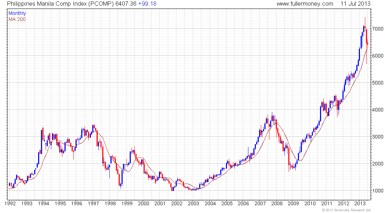Click the 2011 x-axis label
This screenshot has width=392, height=213.
[327, 203]
